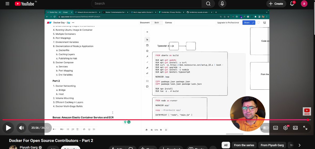Select the All filter chip
Viewport: 315px width, 149px height.
click(x=226, y=145)
